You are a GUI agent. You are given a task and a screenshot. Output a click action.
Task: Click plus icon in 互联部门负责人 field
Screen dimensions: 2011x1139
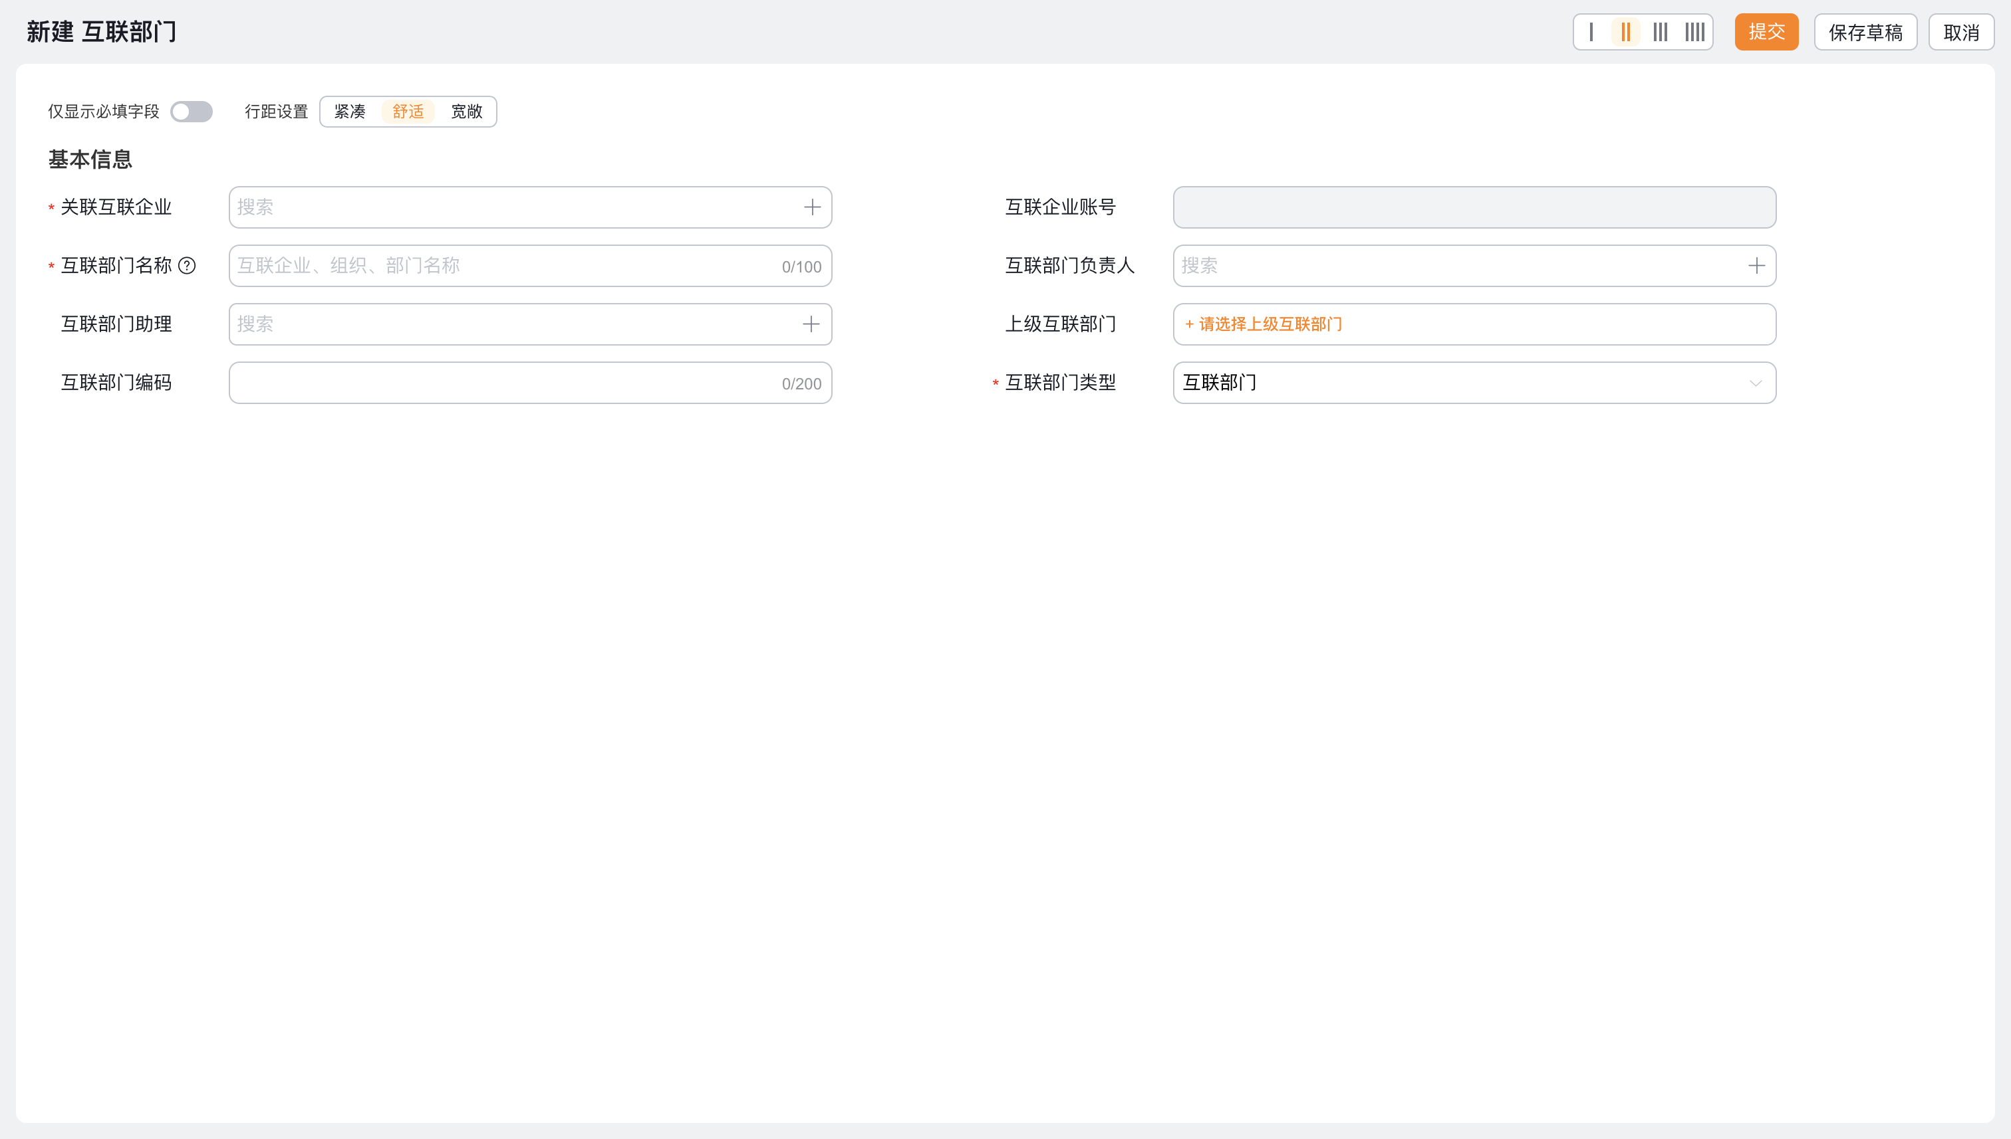coord(1756,266)
